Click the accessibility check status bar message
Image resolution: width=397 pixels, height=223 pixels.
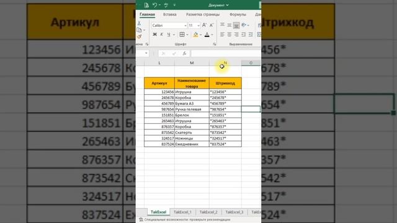pyautogui.click(x=185, y=220)
